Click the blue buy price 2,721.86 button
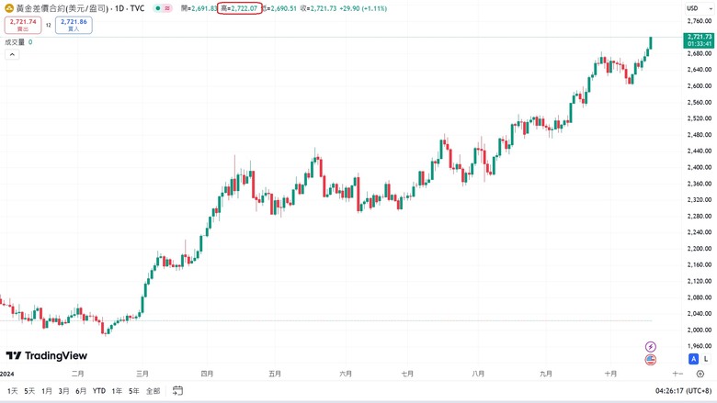Screen dimensions: 717x403 coord(74,25)
